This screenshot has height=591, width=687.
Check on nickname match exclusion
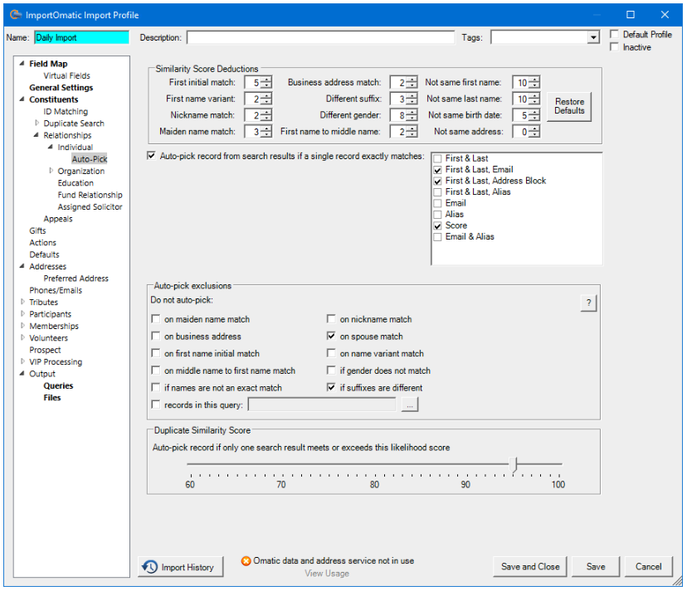pyautogui.click(x=331, y=319)
